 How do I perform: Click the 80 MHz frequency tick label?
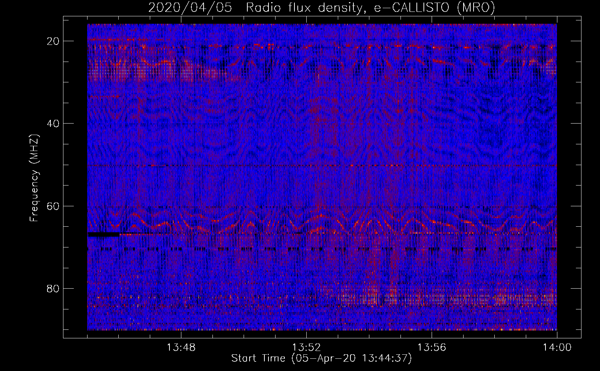pyautogui.click(x=53, y=289)
